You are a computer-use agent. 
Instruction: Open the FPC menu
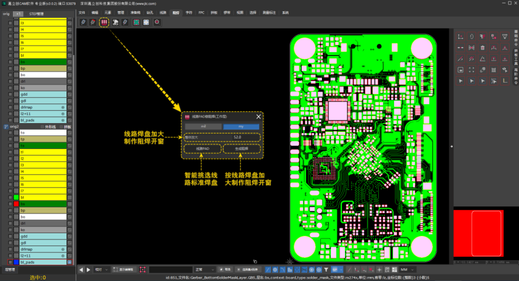[202, 12]
